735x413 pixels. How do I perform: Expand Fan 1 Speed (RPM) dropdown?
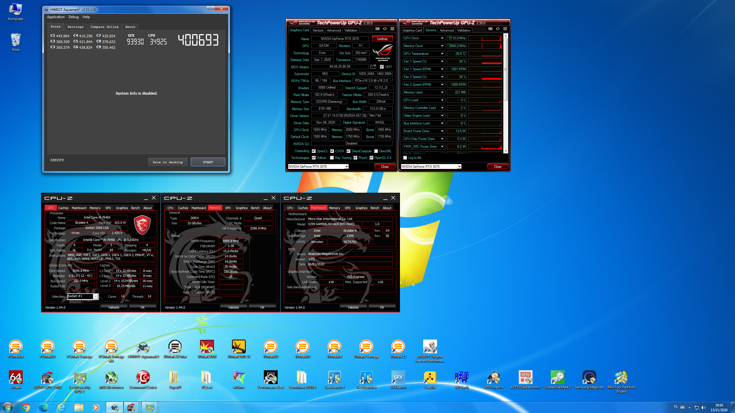click(x=442, y=69)
